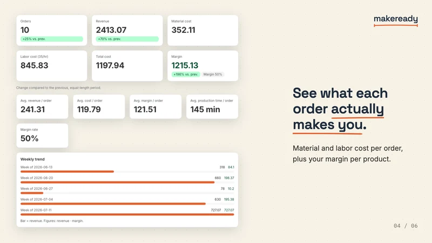
Task: Open the Revenue card showing 2413.07
Action: point(127,30)
